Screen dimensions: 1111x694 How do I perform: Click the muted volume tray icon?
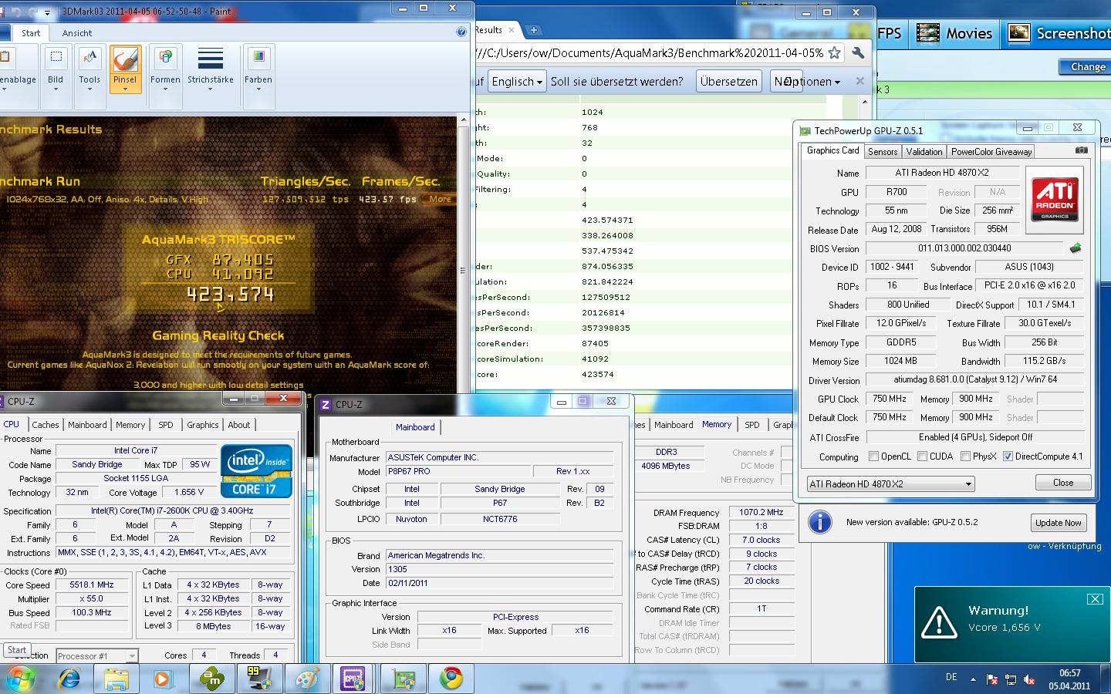1028,680
